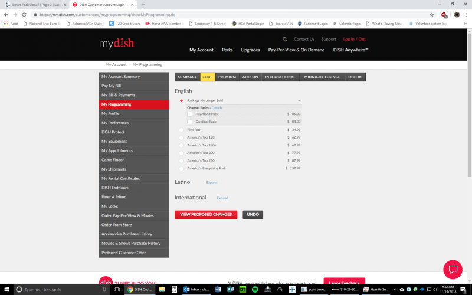Check the Outdoor Pack checkbox
This screenshot has height=295, width=472.
point(189,122)
